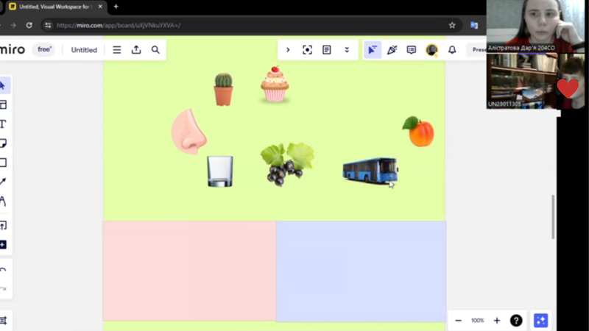Screen dimensions: 589x331
Task: Start focus frame mode icon
Action: (x=307, y=50)
